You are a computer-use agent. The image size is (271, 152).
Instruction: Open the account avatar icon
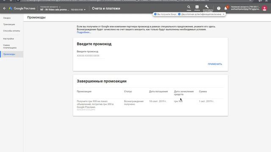[264, 8]
